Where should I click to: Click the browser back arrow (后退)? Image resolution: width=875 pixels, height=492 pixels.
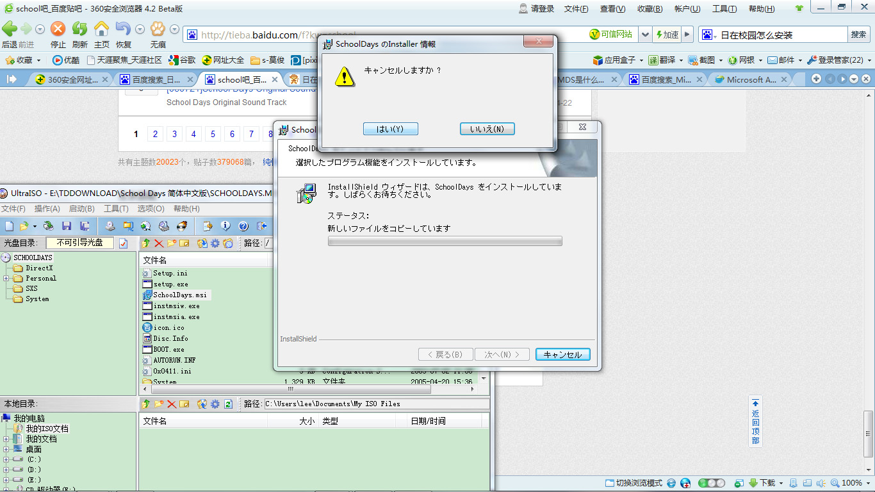tap(9, 29)
